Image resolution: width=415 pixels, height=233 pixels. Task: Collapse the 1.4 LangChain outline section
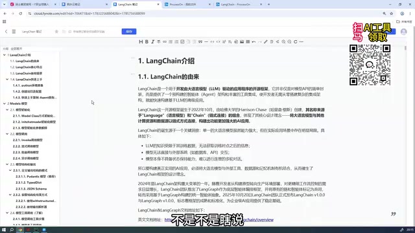point(7,79)
